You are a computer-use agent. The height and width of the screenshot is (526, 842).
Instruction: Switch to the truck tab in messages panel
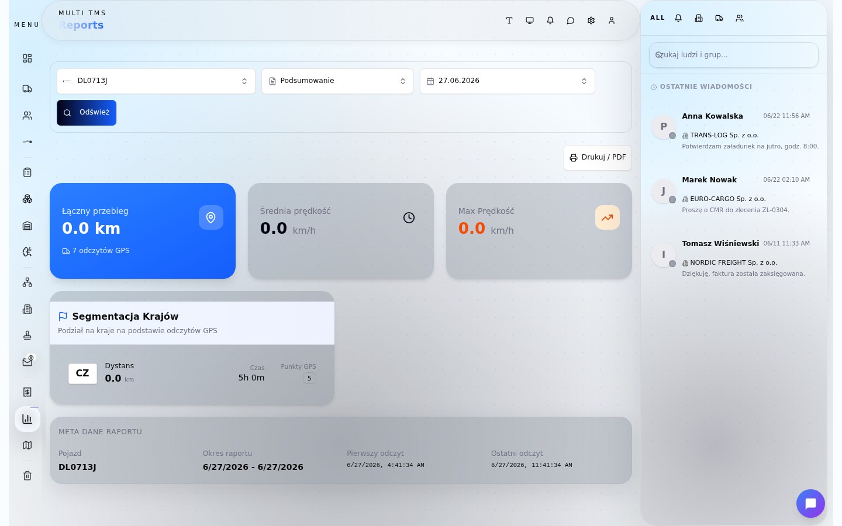tap(719, 18)
